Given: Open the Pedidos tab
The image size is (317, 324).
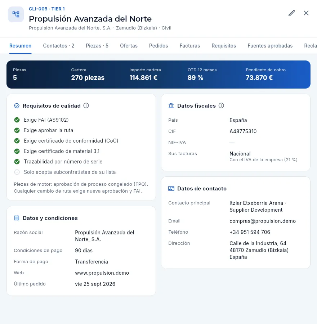Looking at the screenshot, I should tap(158, 46).
